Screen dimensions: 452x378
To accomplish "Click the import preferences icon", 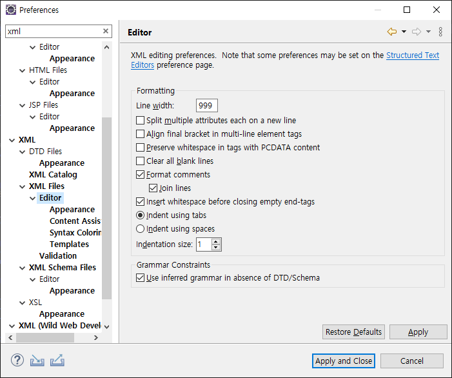I will (x=37, y=361).
